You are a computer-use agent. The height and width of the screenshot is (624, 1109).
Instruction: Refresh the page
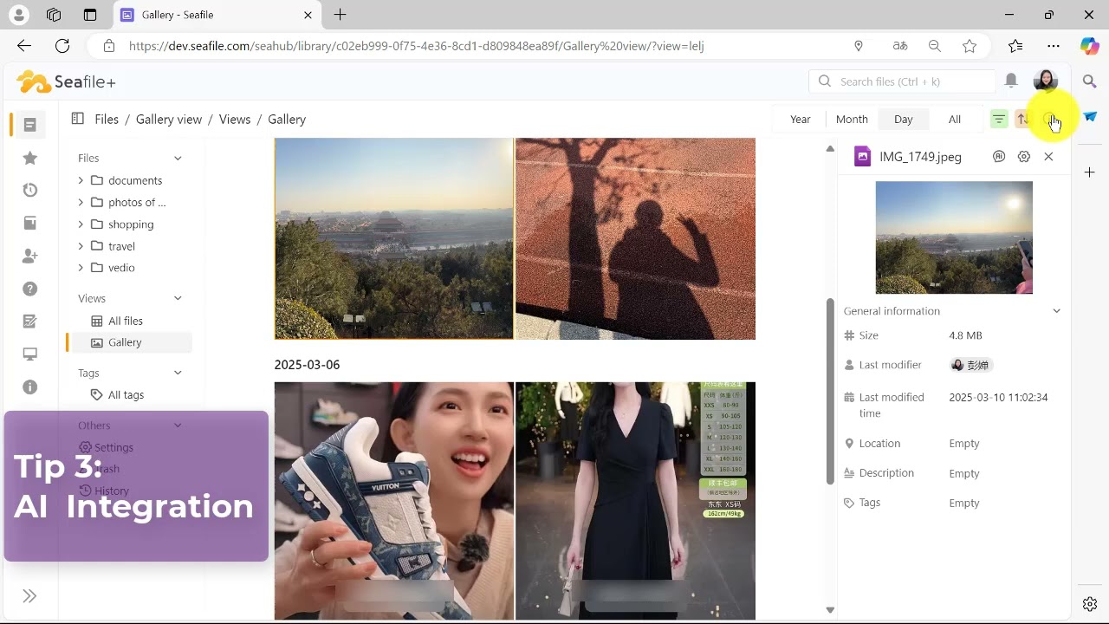62,46
